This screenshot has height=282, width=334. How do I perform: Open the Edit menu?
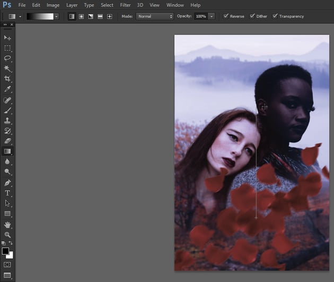(36, 5)
